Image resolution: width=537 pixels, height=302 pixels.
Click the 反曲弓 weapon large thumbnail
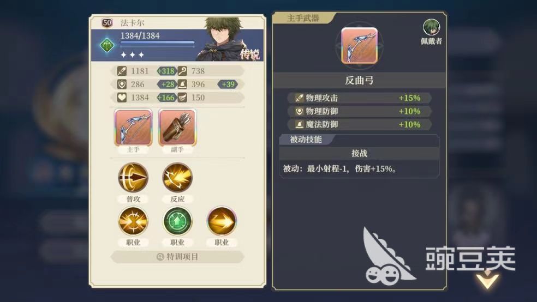click(x=359, y=45)
